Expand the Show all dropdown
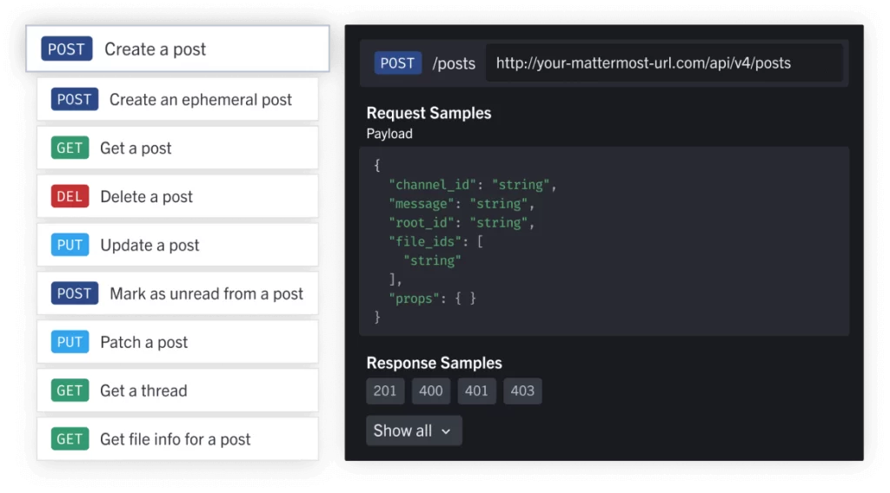Image resolution: width=890 pixels, height=493 pixels. click(414, 431)
